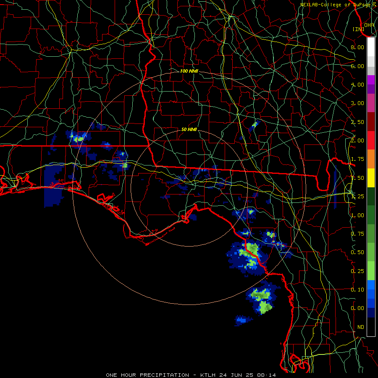This screenshot has height=378, width=378.
Task: Pick the light green swatch beside 0.25
Action: pyautogui.click(x=371, y=271)
